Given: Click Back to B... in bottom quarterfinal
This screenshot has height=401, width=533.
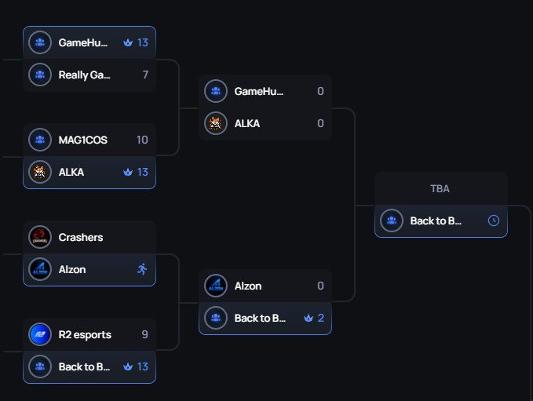Looking at the screenshot, I should coord(84,366).
